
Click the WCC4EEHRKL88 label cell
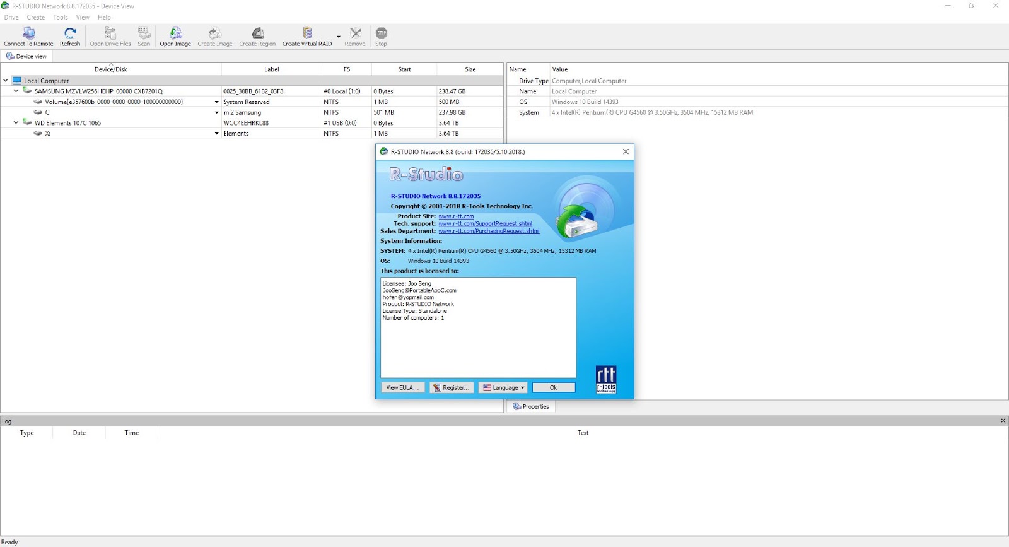[272, 123]
